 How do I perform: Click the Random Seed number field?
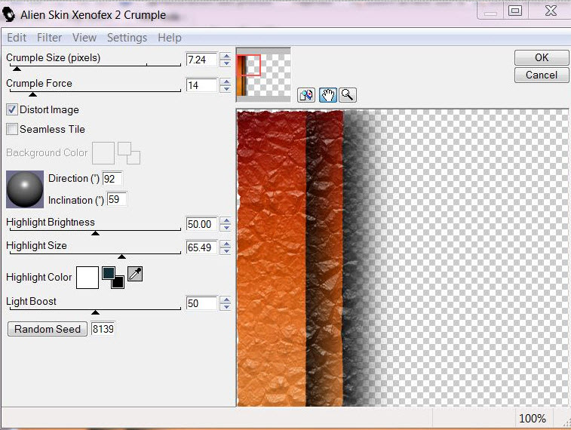pyautogui.click(x=103, y=329)
